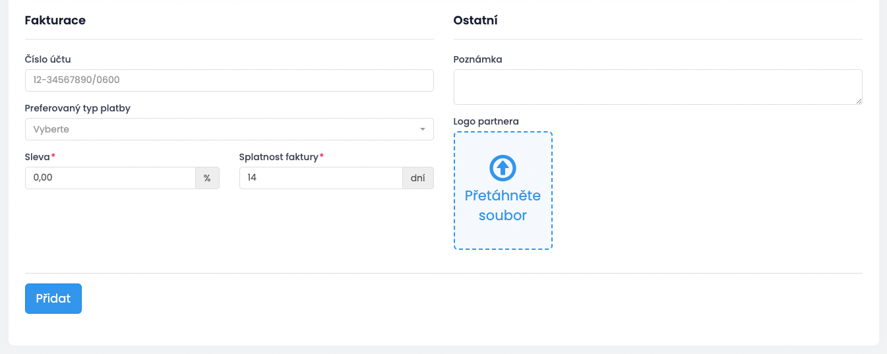Screen dimensions: 887x354
Task: Click the Logo partnera label
Action: 486,121
